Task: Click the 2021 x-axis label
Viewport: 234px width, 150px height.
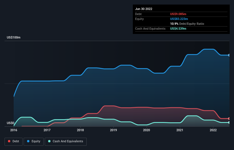Action: (x=180, y=130)
